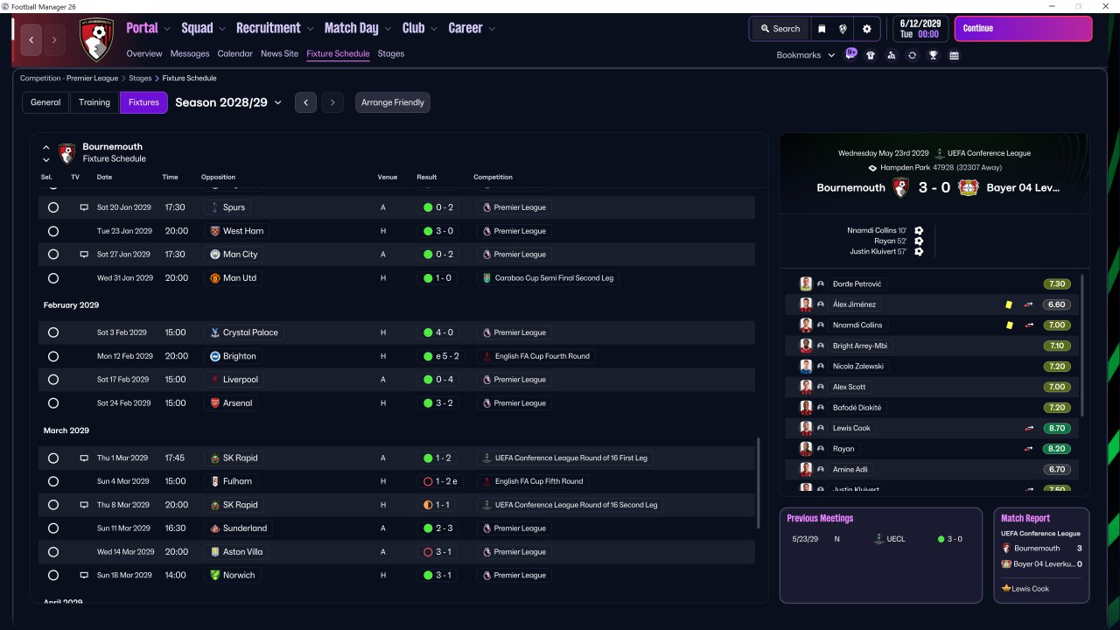Click Đorđe Petrović's player portrait

pos(806,284)
